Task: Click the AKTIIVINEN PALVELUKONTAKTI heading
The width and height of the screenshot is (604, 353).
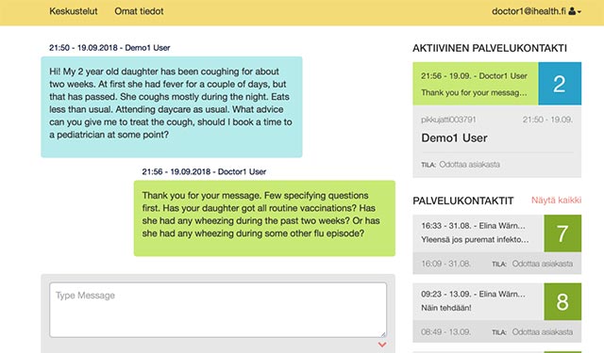Action: [x=490, y=48]
